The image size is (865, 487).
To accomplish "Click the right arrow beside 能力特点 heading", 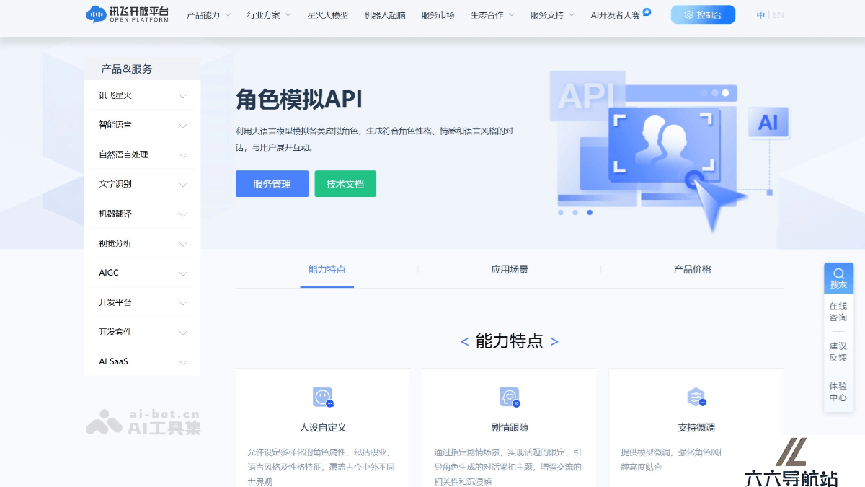I will click(x=554, y=342).
